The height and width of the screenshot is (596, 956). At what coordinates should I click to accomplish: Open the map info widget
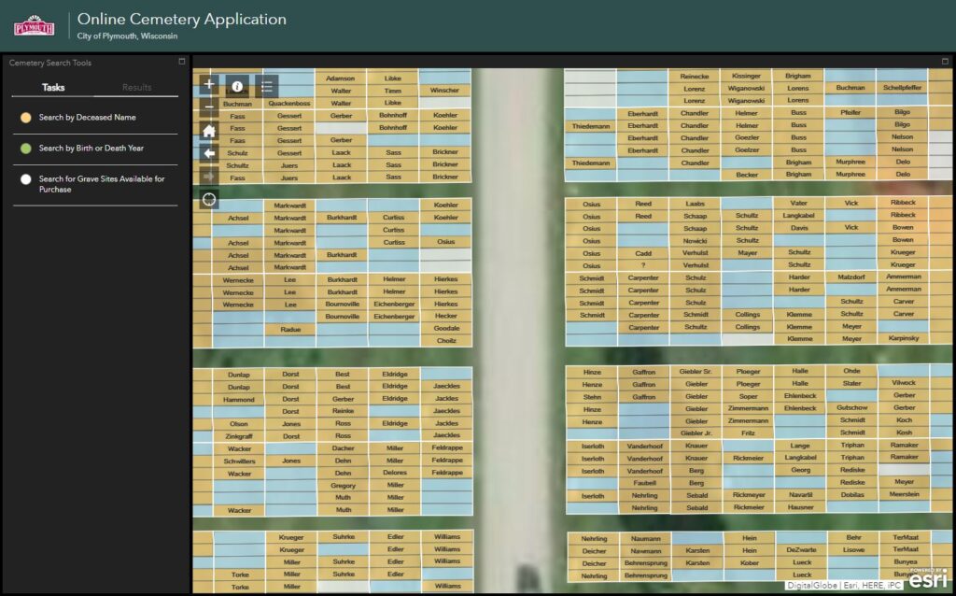[237, 86]
